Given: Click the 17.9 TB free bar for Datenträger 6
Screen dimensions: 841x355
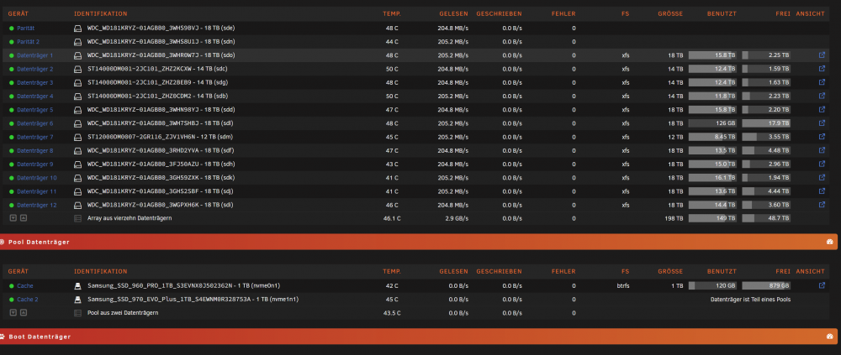Looking at the screenshot, I should point(766,123).
